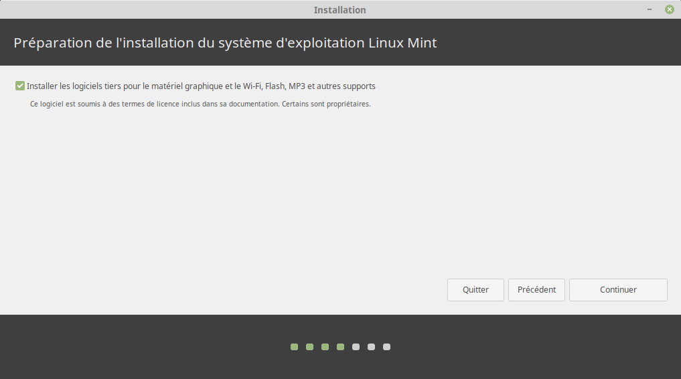
Task: Select the fifth progress dot, first white one
Action: pos(356,347)
